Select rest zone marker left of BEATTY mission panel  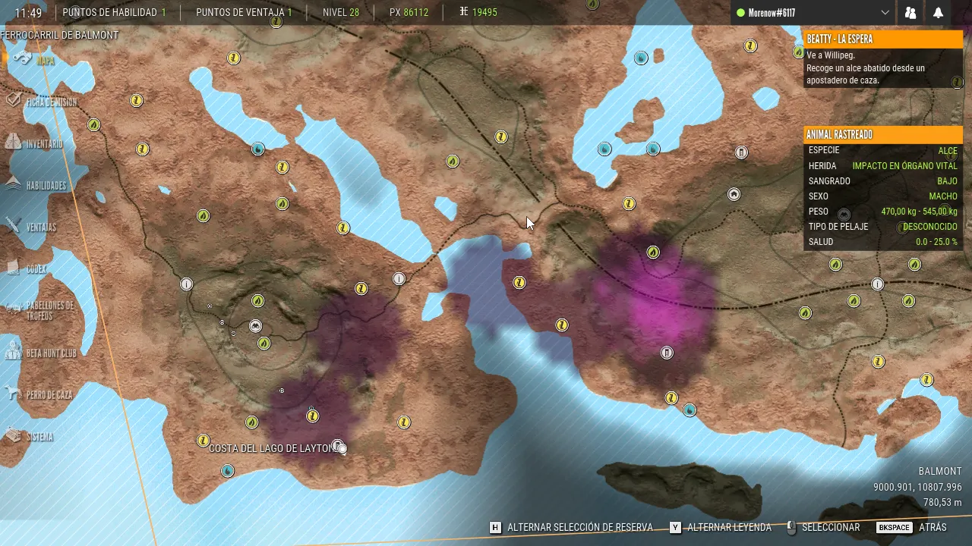pyautogui.click(x=750, y=45)
